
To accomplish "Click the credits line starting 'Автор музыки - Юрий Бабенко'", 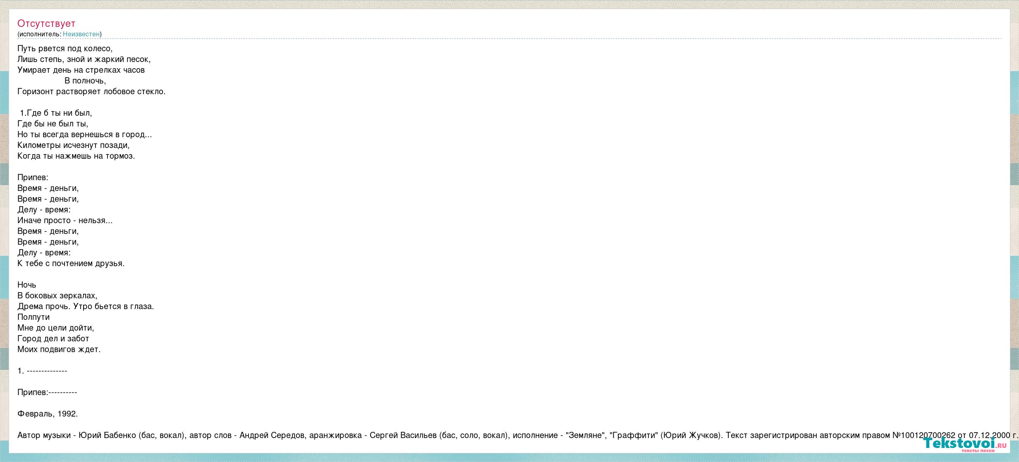I will click(518, 435).
